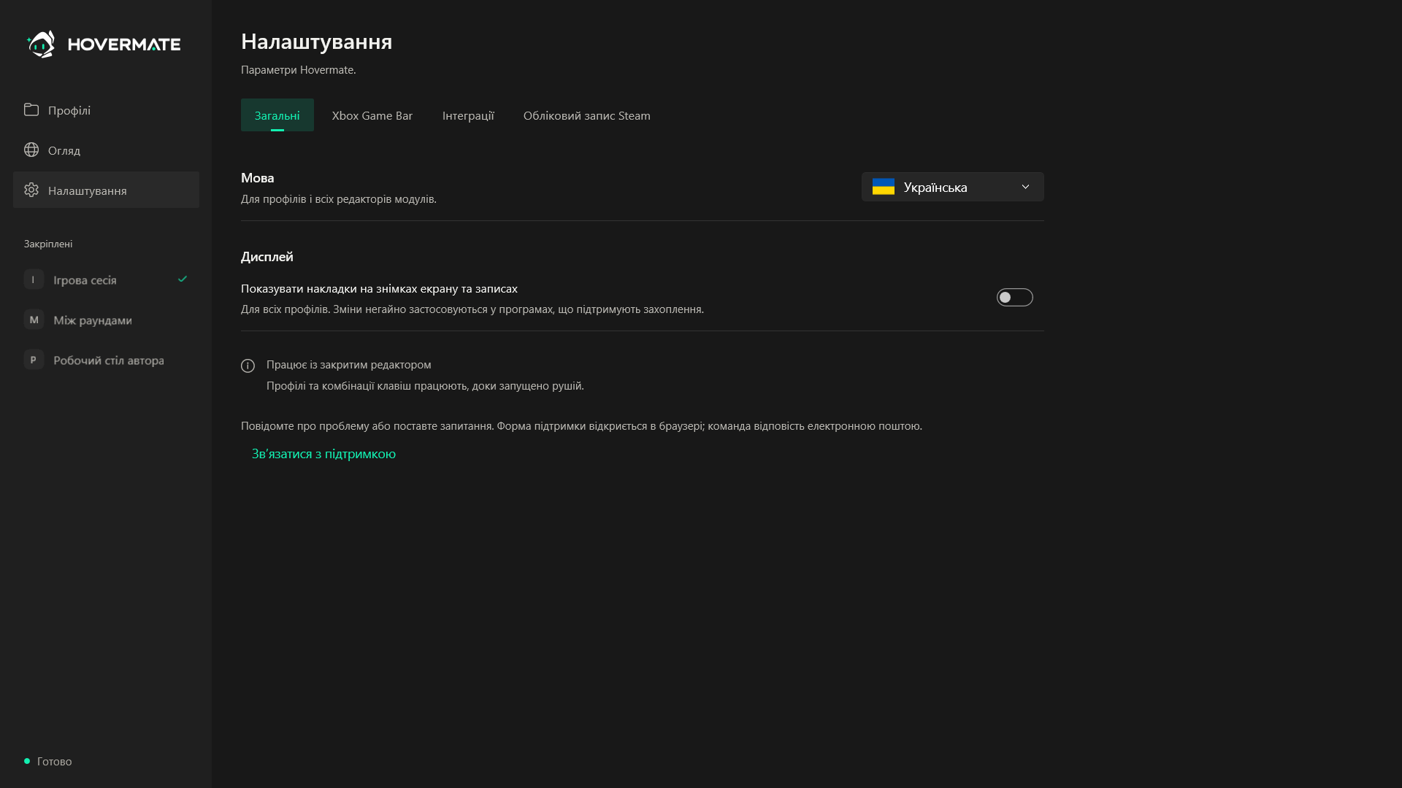Image resolution: width=1402 pixels, height=788 pixels.
Task: Click the folder icon next to Профілі
Action: pos(31,109)
